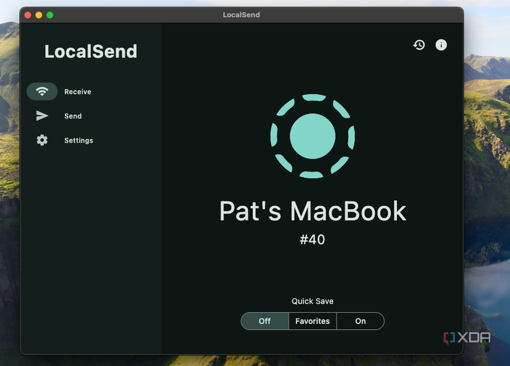510x366 pixels.
Task: Minimize the window using the yellow button
Action: pyautogui.click(x=39, y=15)
